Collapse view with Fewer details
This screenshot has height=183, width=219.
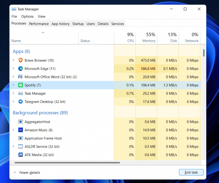click(27, 172)
